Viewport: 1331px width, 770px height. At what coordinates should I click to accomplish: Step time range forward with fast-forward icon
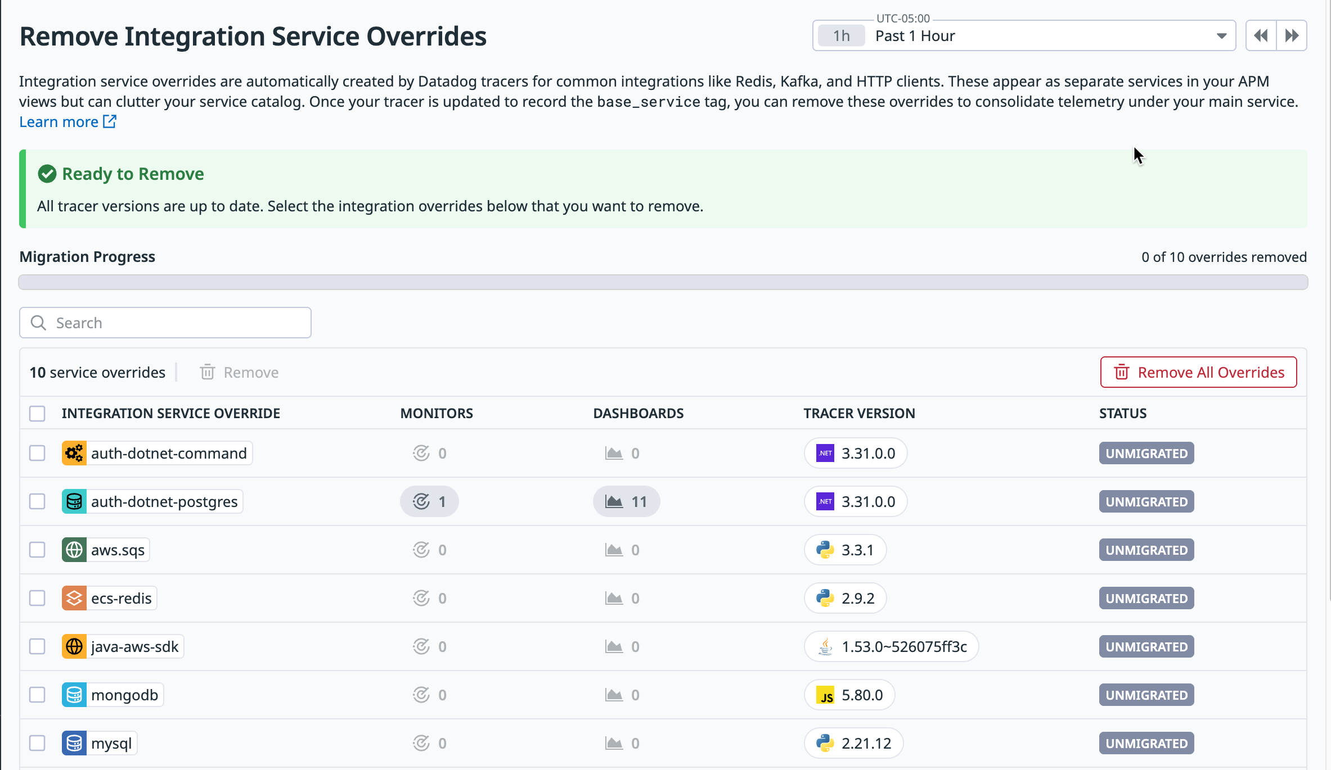[1292, 36]
